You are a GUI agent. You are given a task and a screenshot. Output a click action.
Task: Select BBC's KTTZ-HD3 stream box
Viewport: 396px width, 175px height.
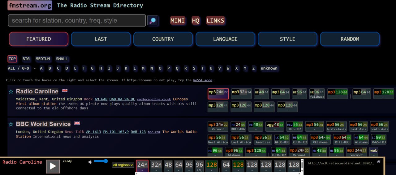tap(342, 139)
